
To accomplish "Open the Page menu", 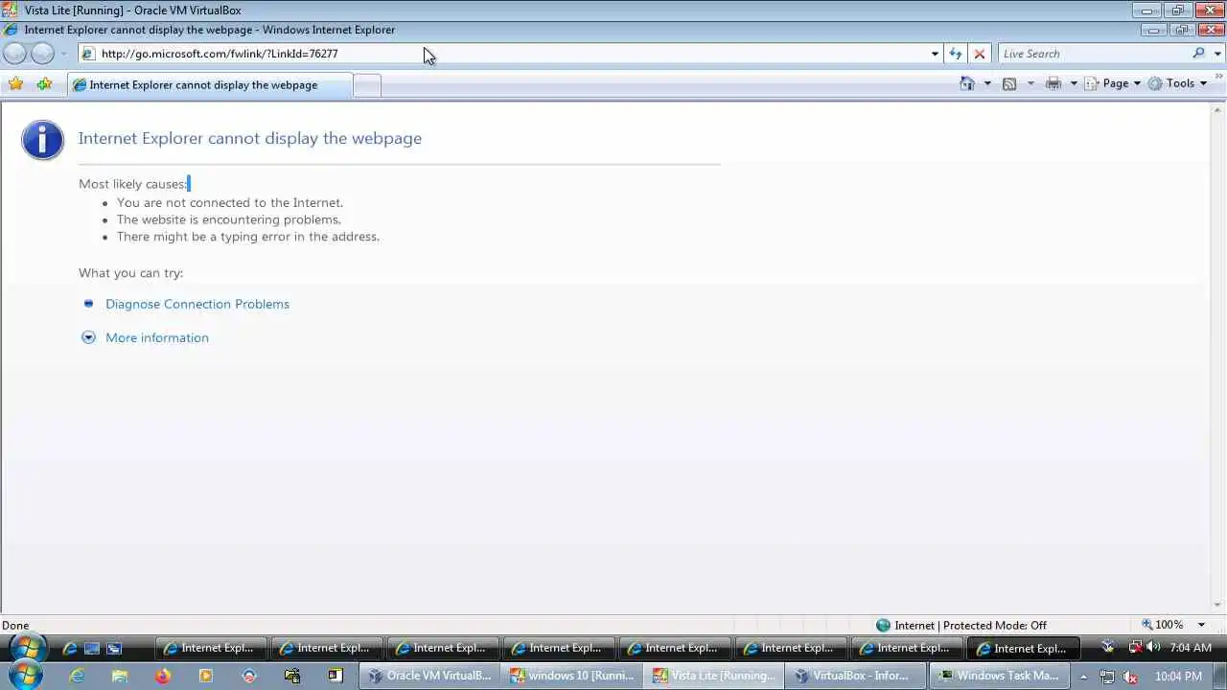I will point(1112,83).
